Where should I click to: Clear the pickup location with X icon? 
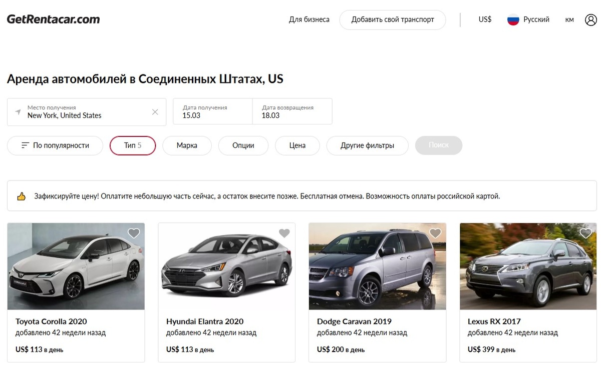(x=155, y=112)
